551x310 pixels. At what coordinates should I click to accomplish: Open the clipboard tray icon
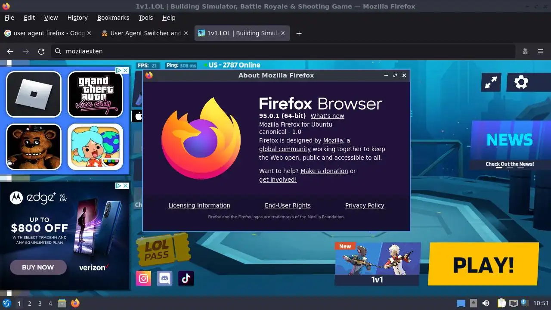(x=502, y=303)
